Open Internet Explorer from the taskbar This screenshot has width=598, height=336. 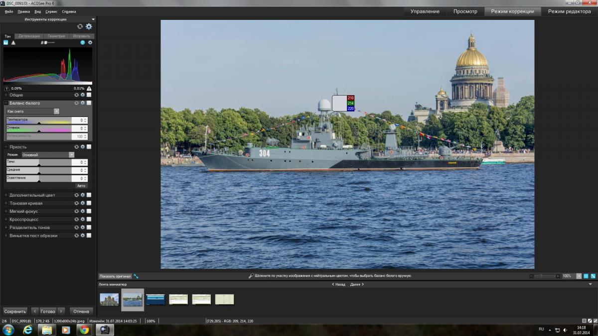point(28,330)
